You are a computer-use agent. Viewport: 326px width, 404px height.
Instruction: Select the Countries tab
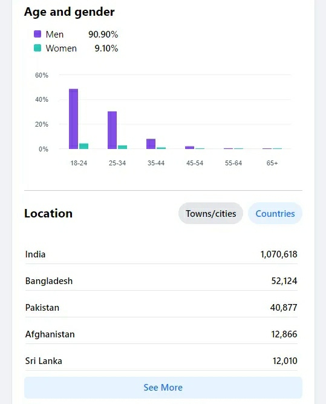275,213
